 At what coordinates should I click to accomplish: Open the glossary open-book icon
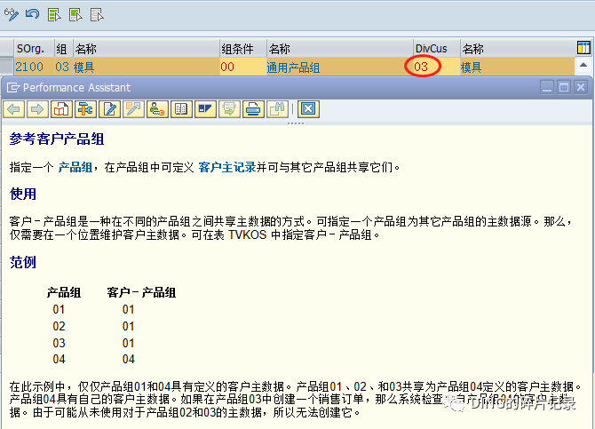[181, 109]
